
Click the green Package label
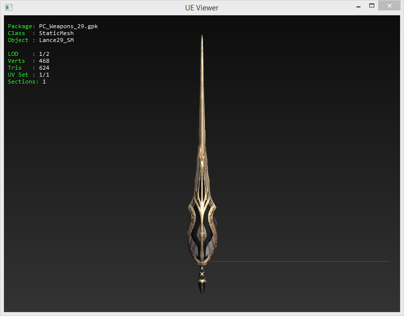pyautogui.click(x=20, y=26)
